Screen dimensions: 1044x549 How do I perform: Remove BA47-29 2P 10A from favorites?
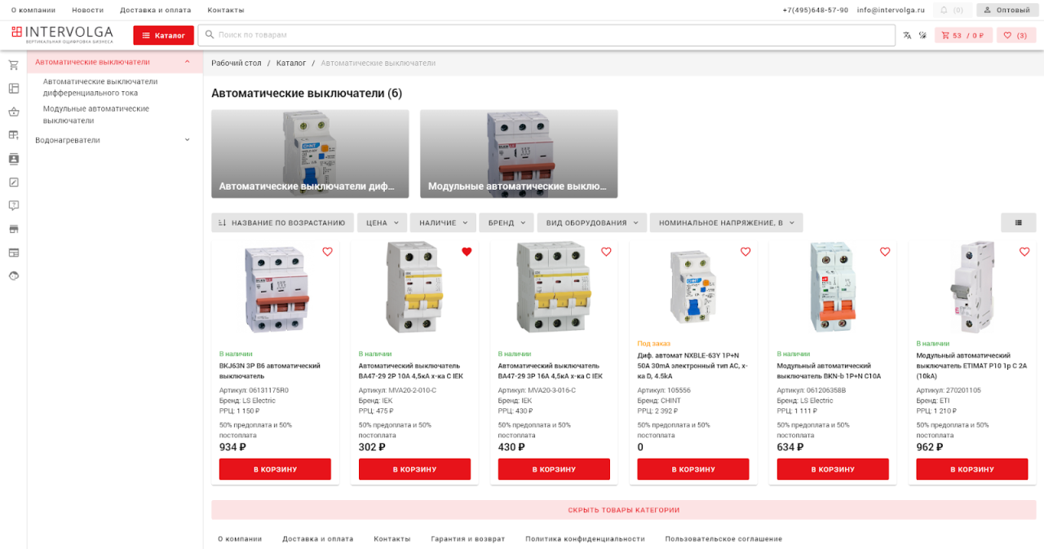(467, 252)
